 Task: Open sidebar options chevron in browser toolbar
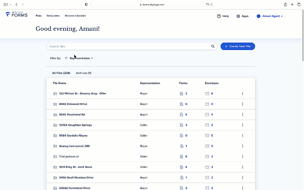(10, 5)
